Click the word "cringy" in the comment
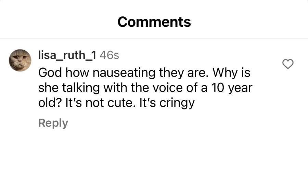308x185 pixels. pos(177,103)
